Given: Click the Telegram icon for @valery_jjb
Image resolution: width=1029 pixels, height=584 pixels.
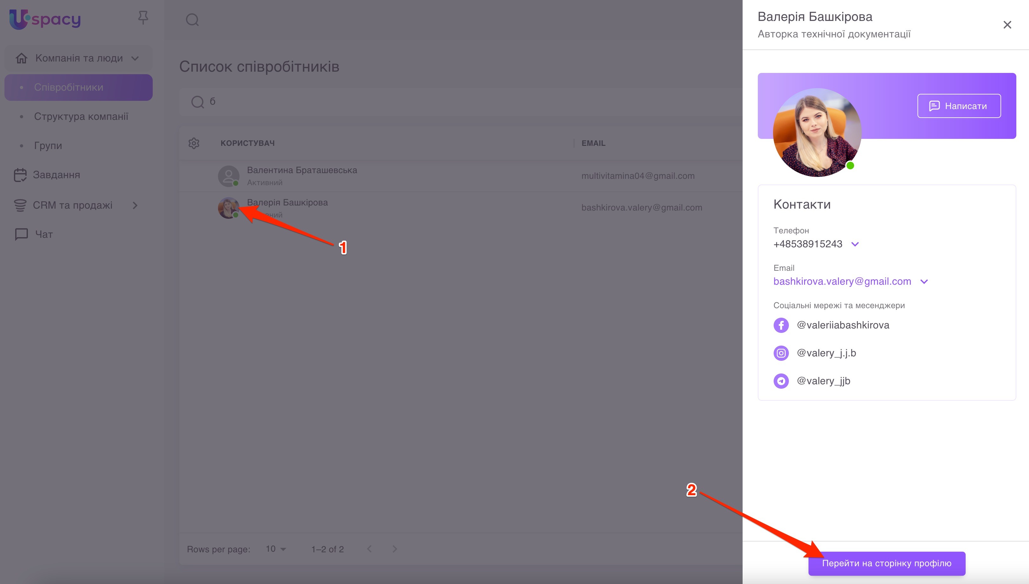Looking at the screenshot, I should pos(781,381).
